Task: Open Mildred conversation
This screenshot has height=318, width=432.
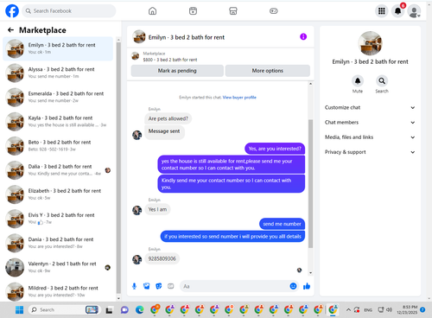Action: coord(58,291)
